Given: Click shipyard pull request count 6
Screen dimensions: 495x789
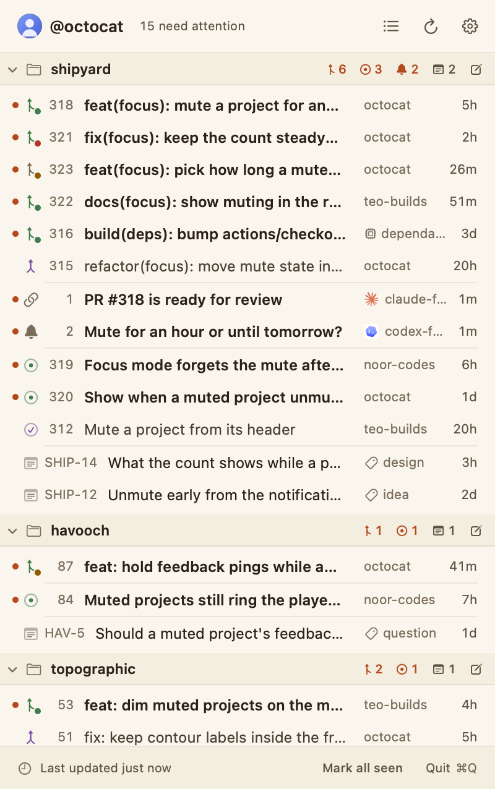Looking at the screenshot, I should tap(337, 69).
